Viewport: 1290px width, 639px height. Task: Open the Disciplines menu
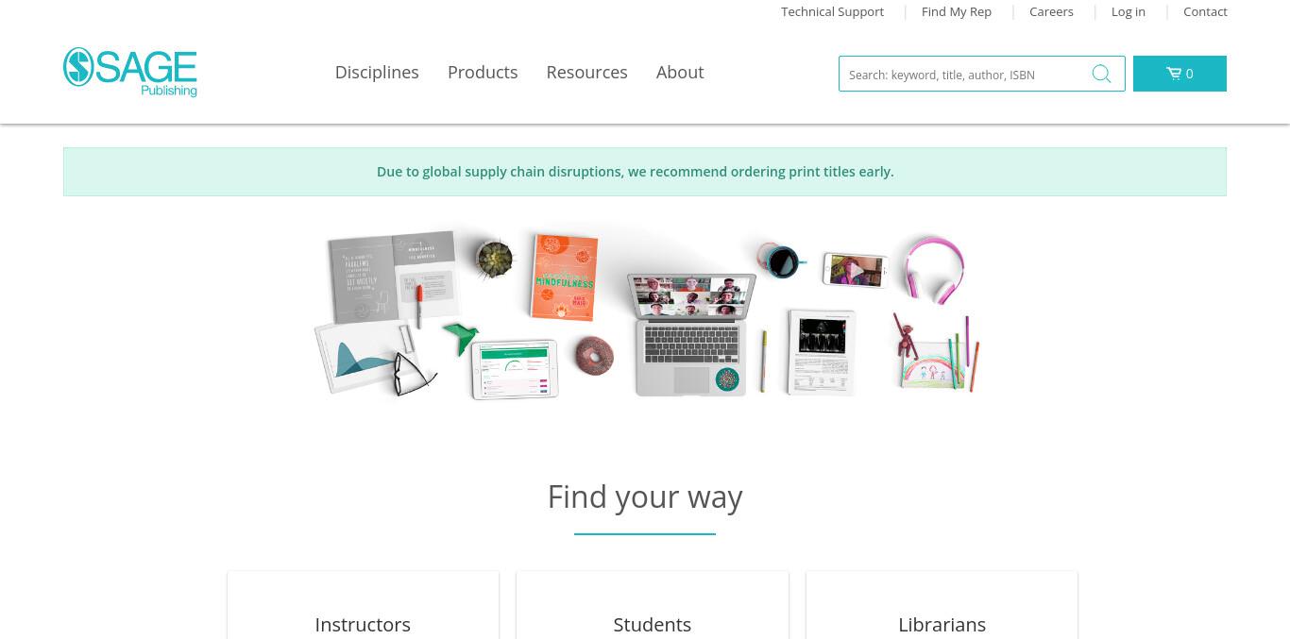[x=377, y=73]
